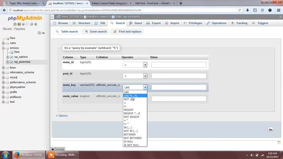Click the log out icon beside home
283x159 pixels.
pyautogui.click(x=19, y=24)
